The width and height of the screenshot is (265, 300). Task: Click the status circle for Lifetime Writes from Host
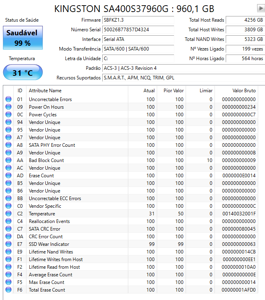[8, 259]
